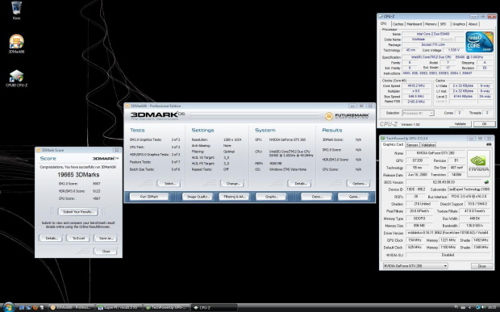
Task: Click the BIOS save chip icon in GPU-Z
Action: tap(486, 182)
